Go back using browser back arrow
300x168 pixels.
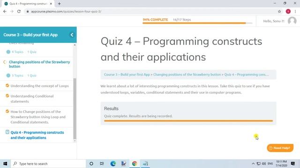coord(5,11)
